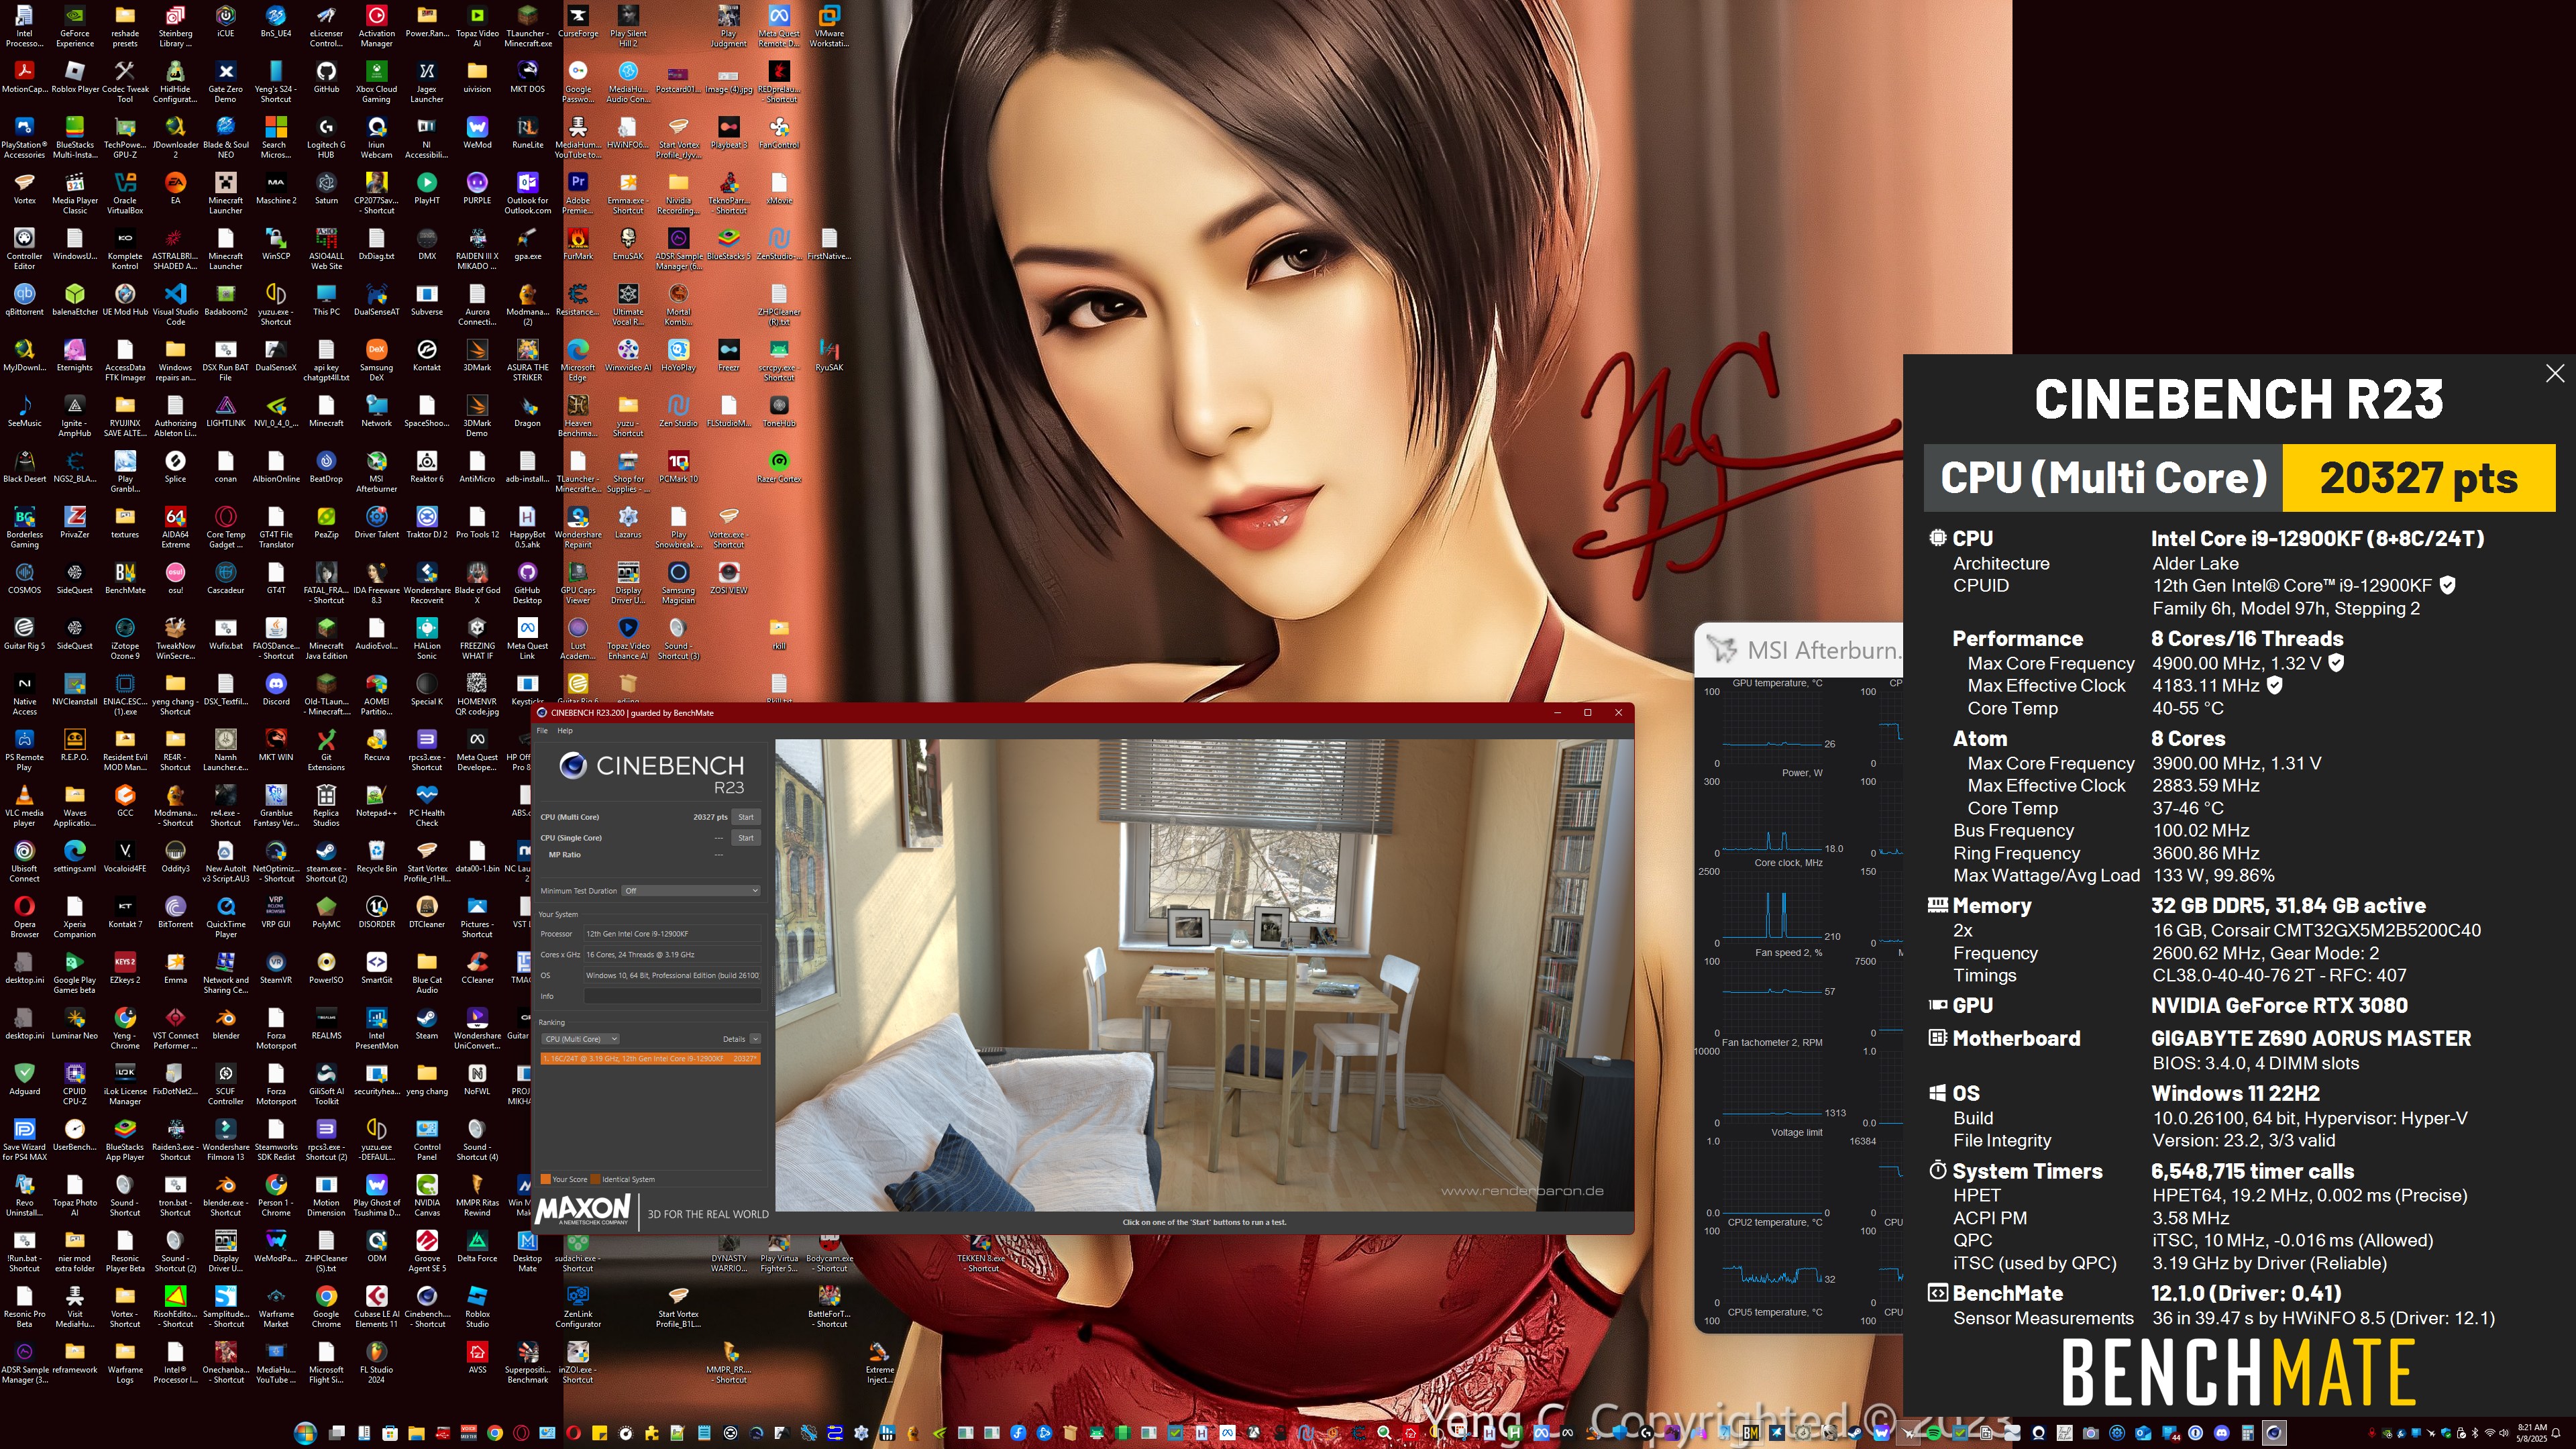Open the Windows Start button in taskbar
This screenshot has height=1449, width=2576.
coord(305,1433)
